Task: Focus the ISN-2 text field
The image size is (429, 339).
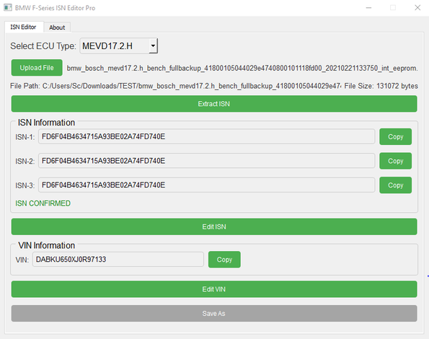Action: pyautogui.click(x=206, y=161)
